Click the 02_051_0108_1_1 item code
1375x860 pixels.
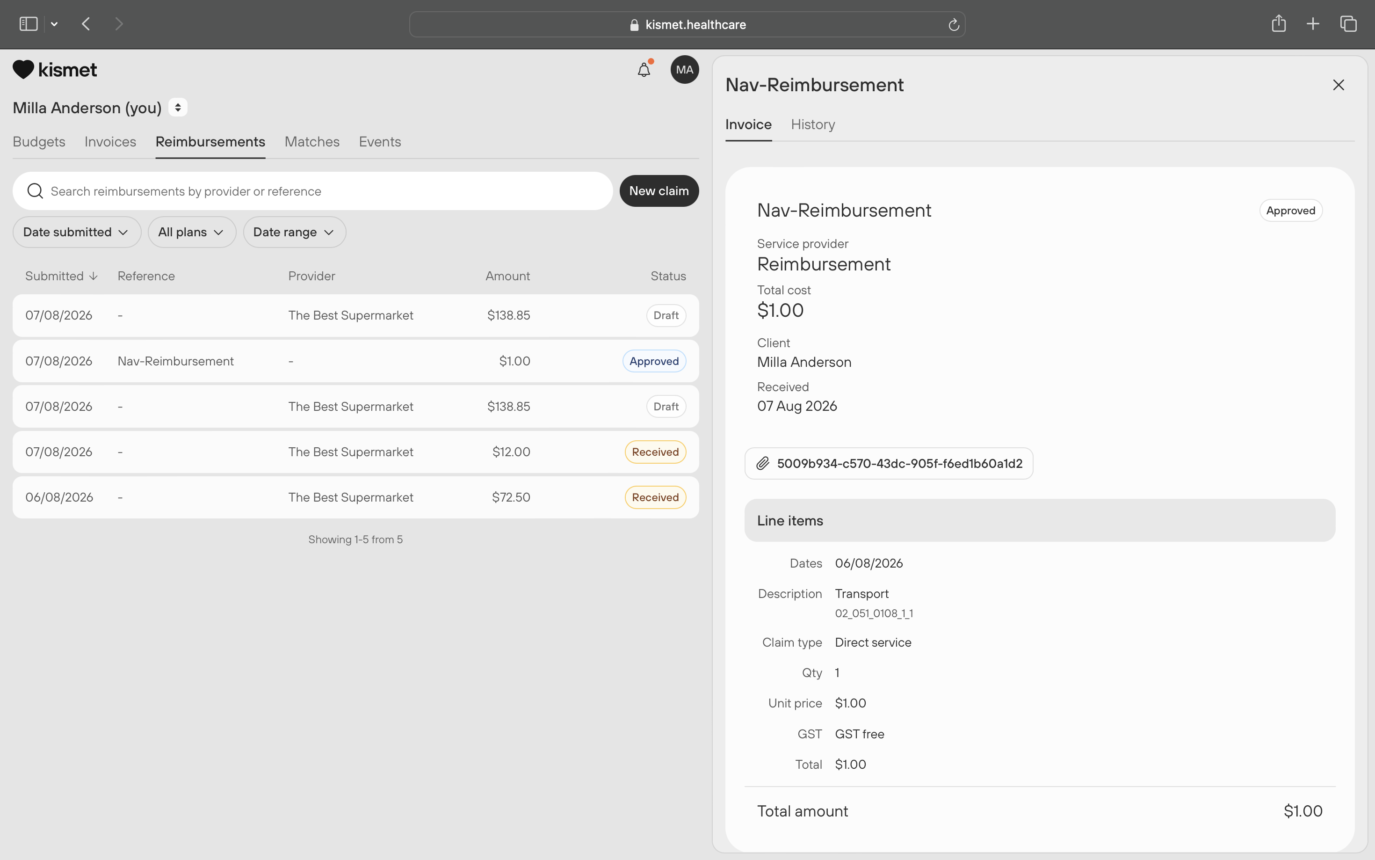point(874,613)
